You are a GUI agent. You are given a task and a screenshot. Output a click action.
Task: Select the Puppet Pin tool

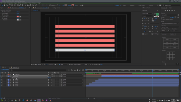[36, 5]
